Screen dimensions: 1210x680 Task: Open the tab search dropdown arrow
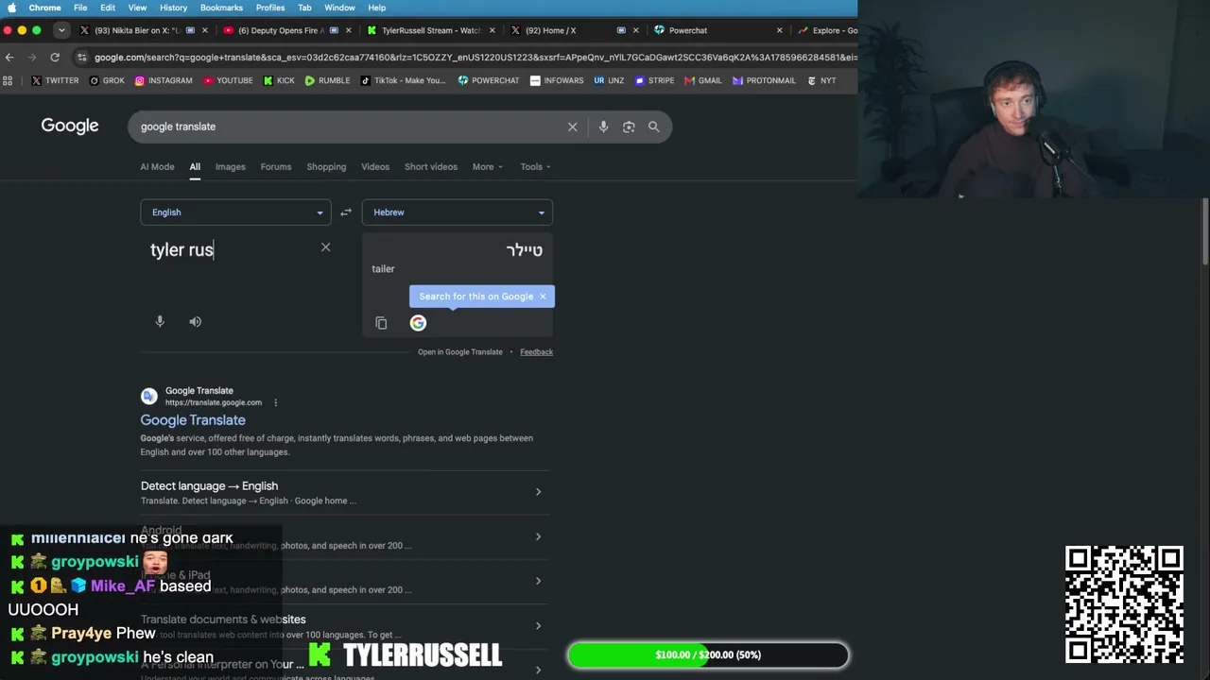pyautogui.click(x=61, y=30)
